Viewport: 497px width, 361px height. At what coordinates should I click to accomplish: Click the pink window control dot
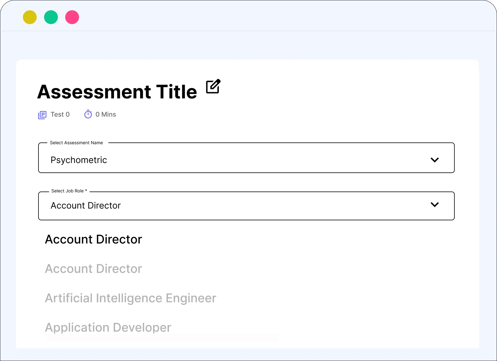pyautogui.click(x=72, y=17)
